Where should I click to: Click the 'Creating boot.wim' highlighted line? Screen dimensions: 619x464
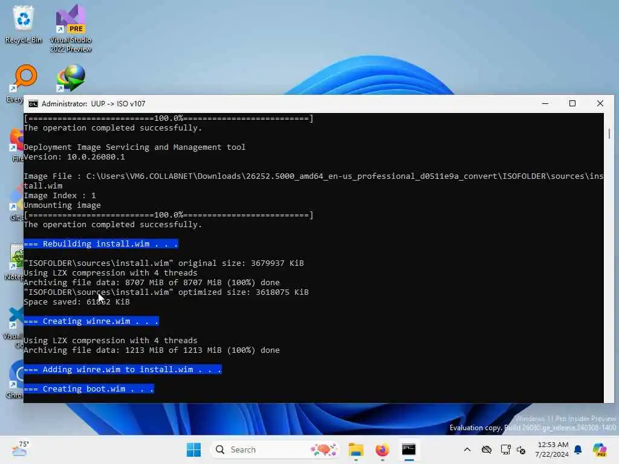pyautogui.click(x=89, y=388)
